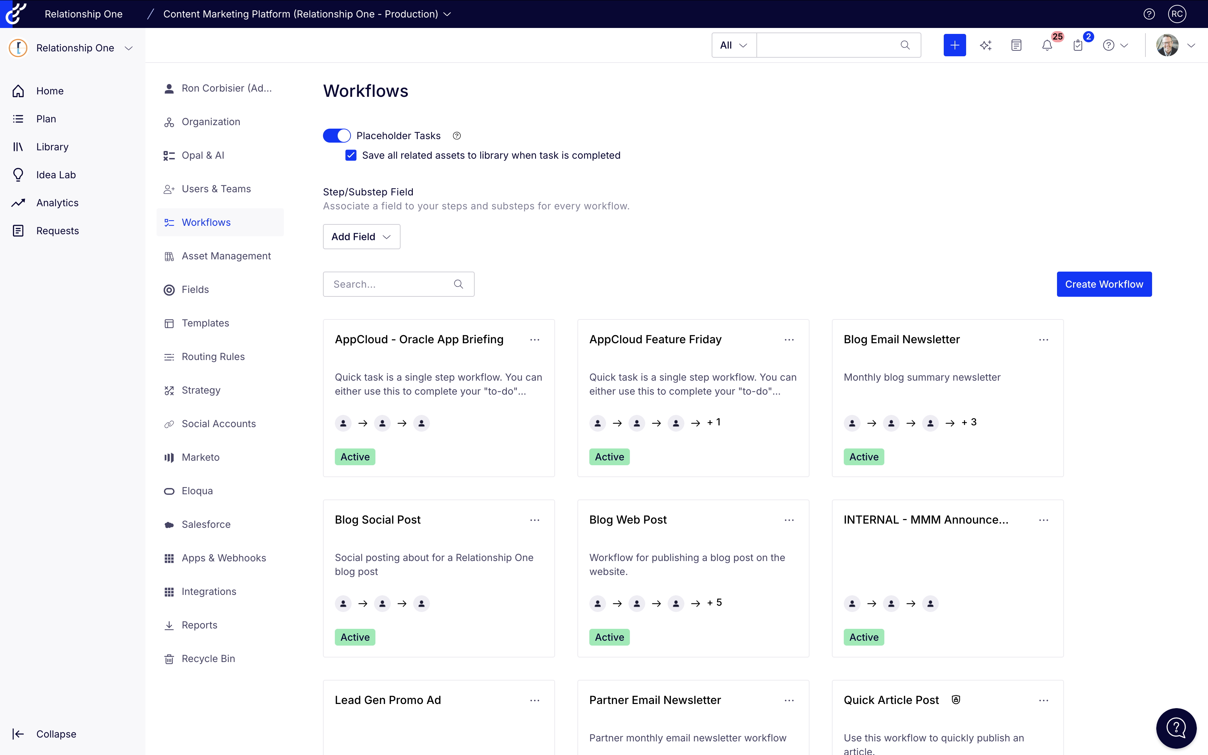
Task: Click lock badge icon beside Quick Article Post
Action: (x=956, y=699)
